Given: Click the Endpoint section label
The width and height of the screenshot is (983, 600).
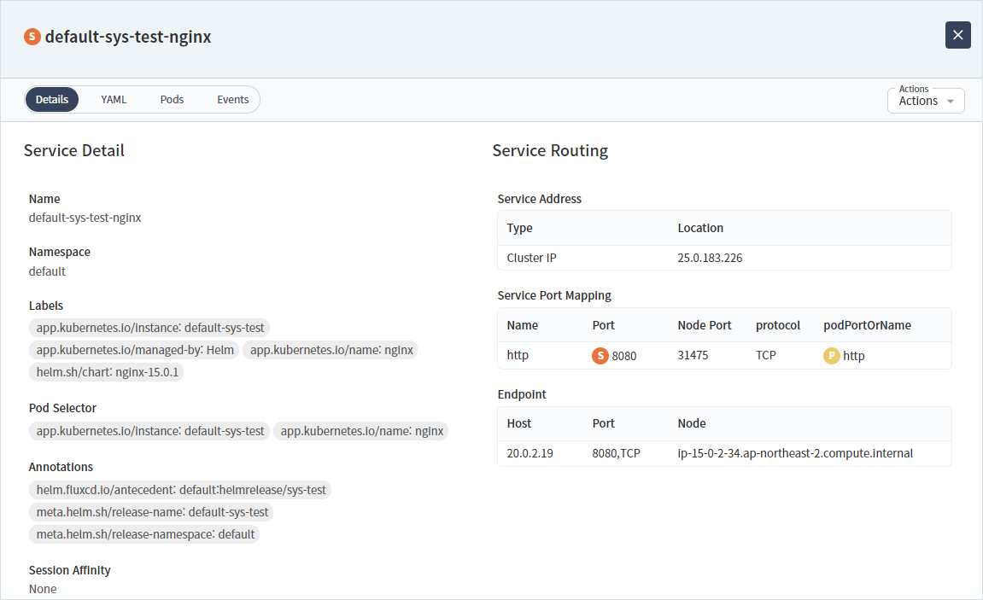Looking at the screenshot, I should (x=522, y=394).
